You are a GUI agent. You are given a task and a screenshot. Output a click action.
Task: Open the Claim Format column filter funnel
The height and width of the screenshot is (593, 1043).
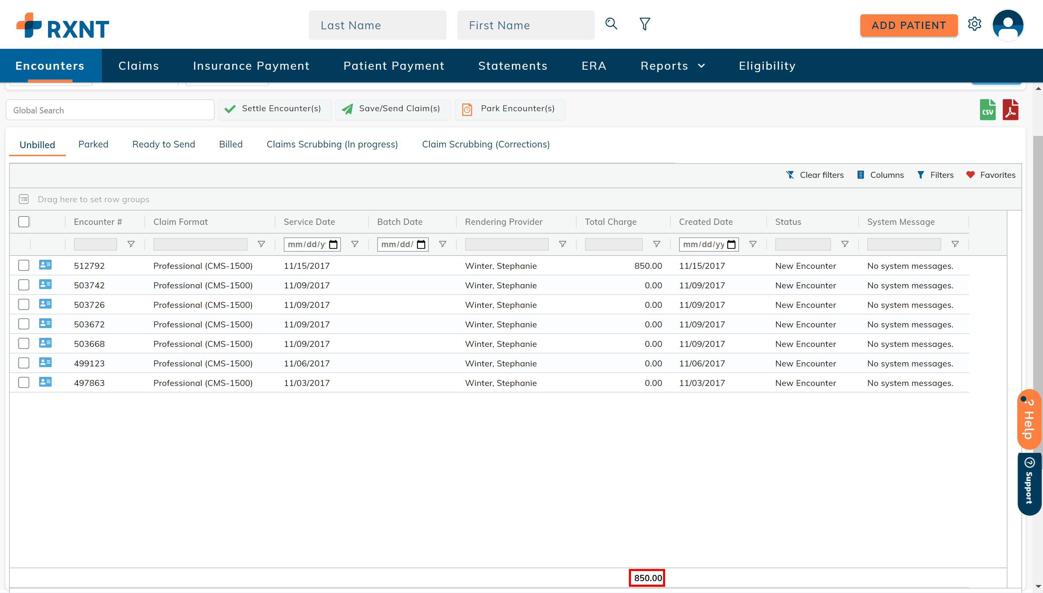pos(261,244)
